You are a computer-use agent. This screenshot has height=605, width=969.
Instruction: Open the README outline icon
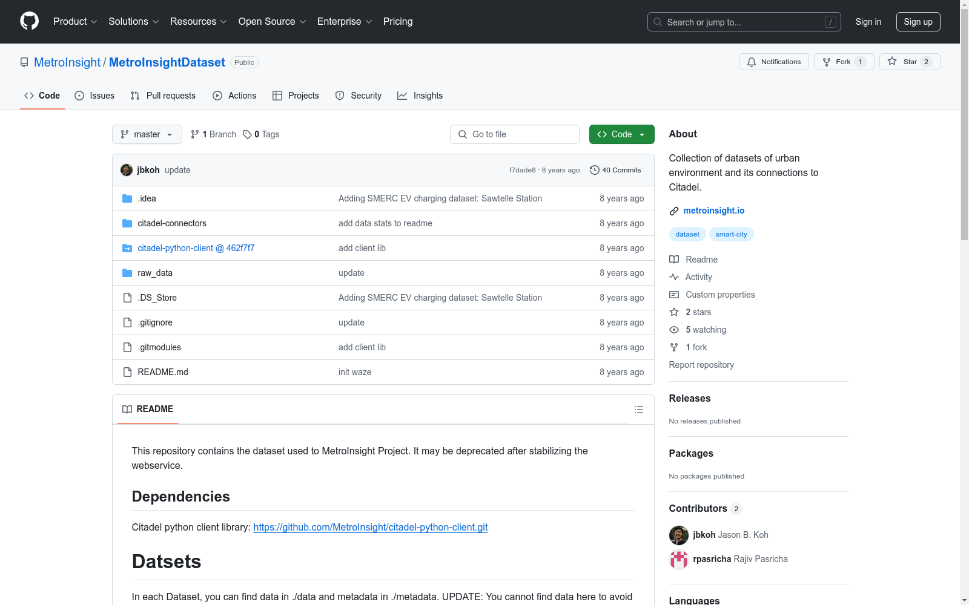(x=638, y=410)
